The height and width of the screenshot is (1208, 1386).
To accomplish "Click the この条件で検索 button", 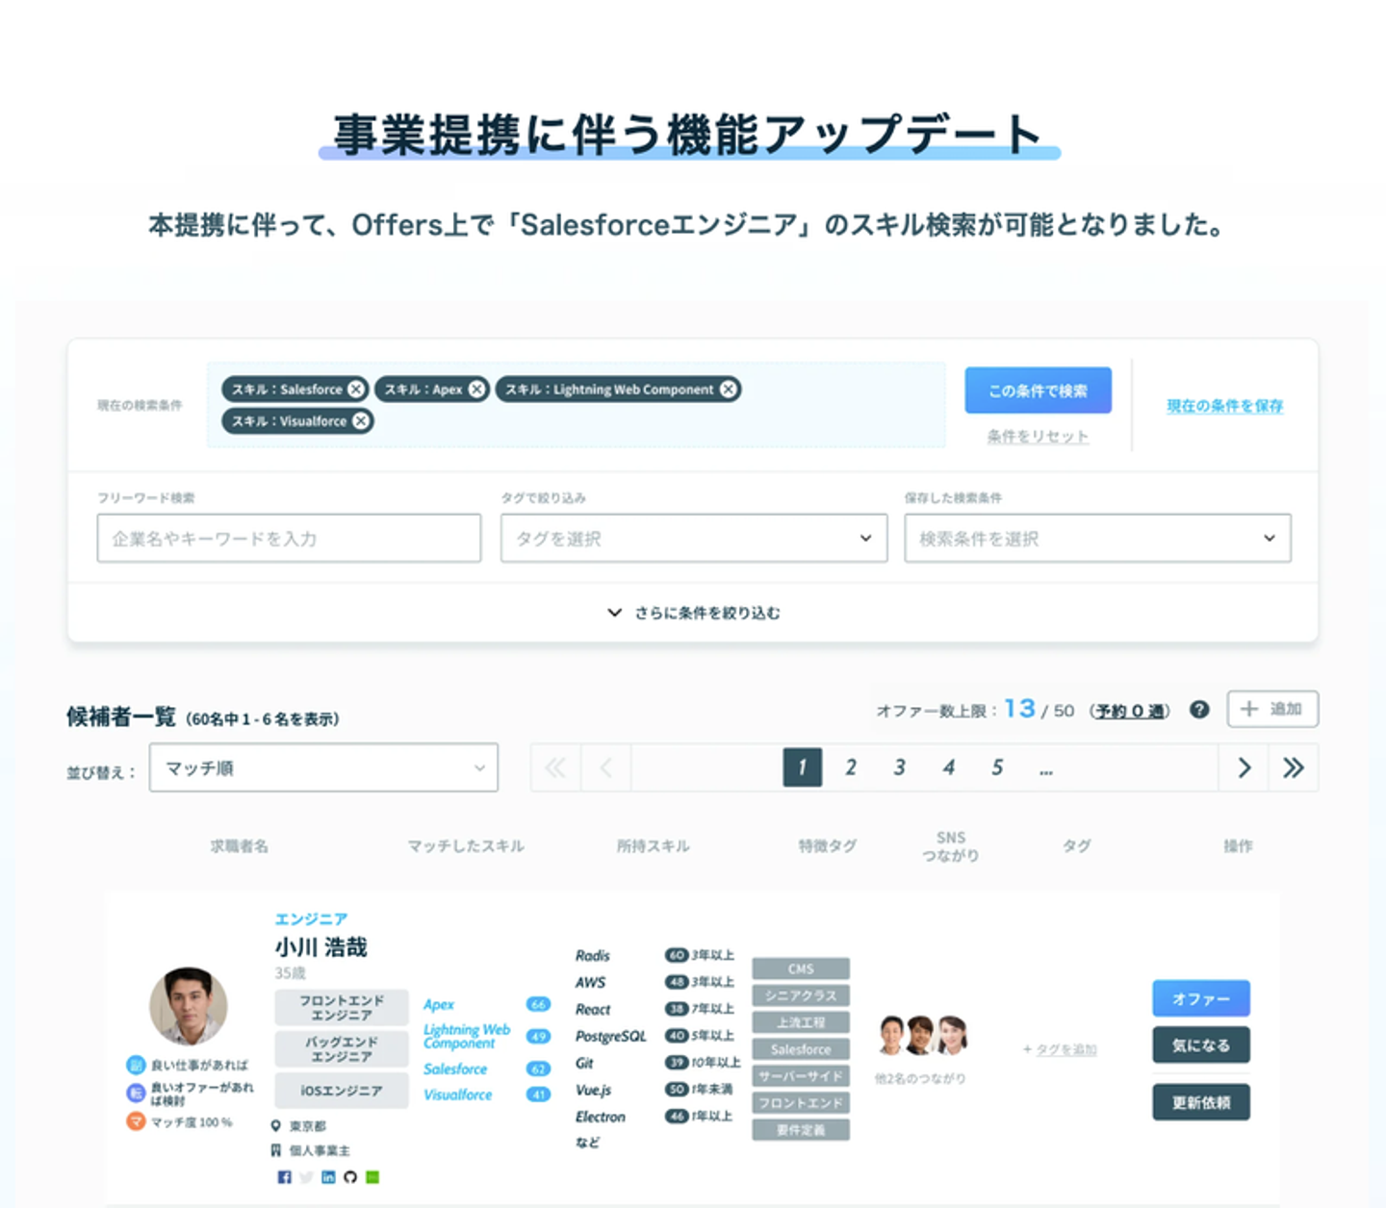I will 1039,390.
